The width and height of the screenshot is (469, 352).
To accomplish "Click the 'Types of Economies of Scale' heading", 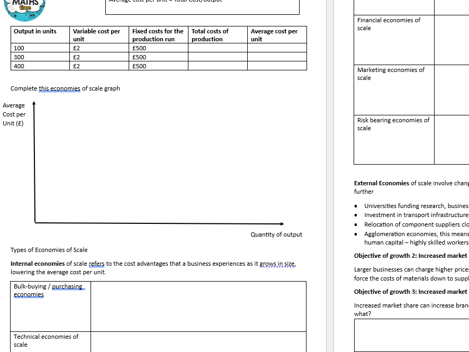I will (49, 250).
